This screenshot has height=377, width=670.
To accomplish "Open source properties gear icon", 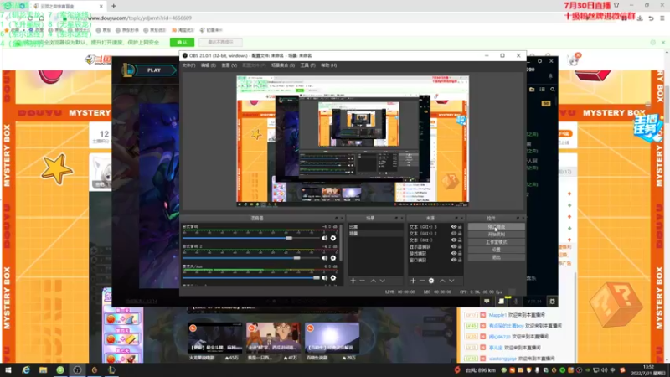I will [431, 281].
